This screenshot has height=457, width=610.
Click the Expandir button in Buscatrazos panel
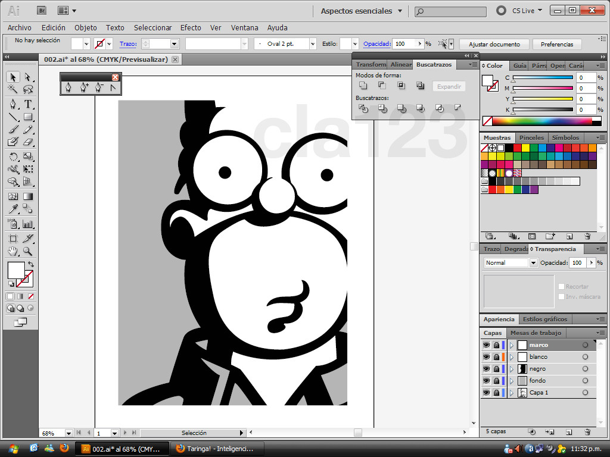(x=449, y=86)
